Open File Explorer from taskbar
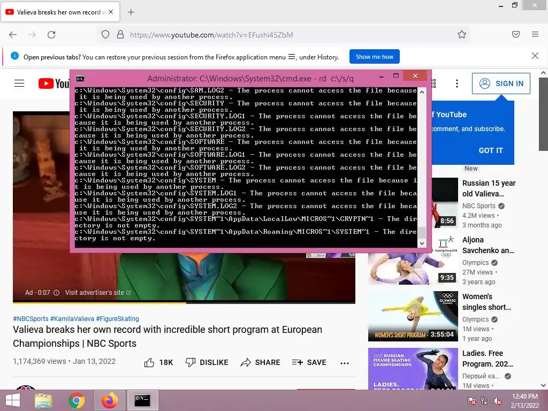The width and height of the screenshot is (548, 411). click(43, 400)
